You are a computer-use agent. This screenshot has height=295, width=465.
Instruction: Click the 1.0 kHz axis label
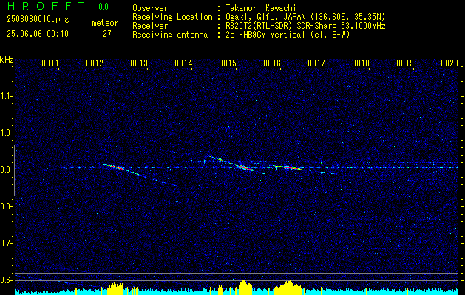click(6, 133)
